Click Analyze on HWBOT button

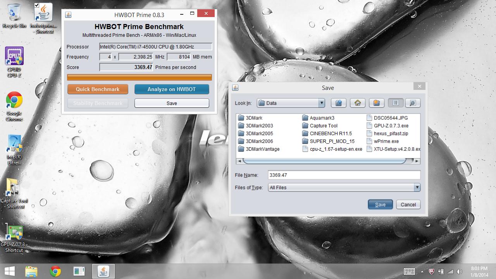pyautogui.click(x=172, y=89)
